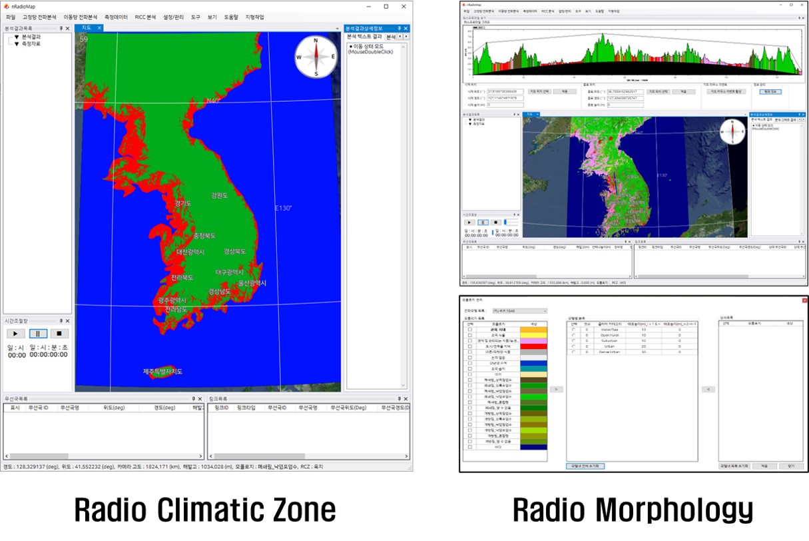Click the 적용 button in the dialog

coord(764,466)
